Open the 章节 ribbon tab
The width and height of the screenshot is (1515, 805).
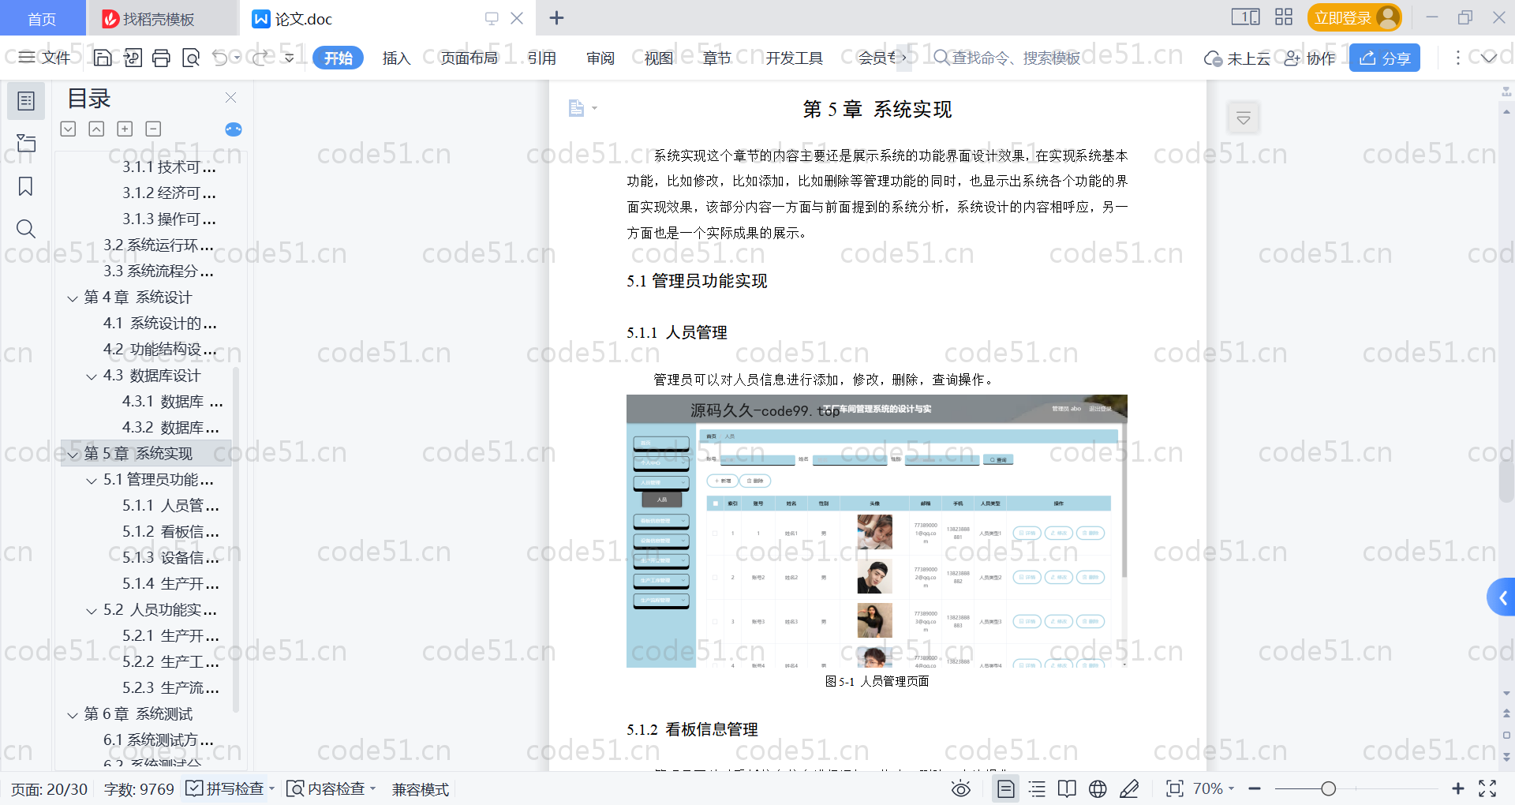tap(717, 58)
